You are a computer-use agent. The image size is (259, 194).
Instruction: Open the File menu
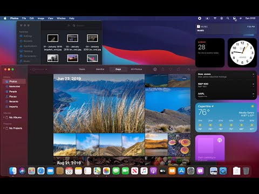pos(24,18)
